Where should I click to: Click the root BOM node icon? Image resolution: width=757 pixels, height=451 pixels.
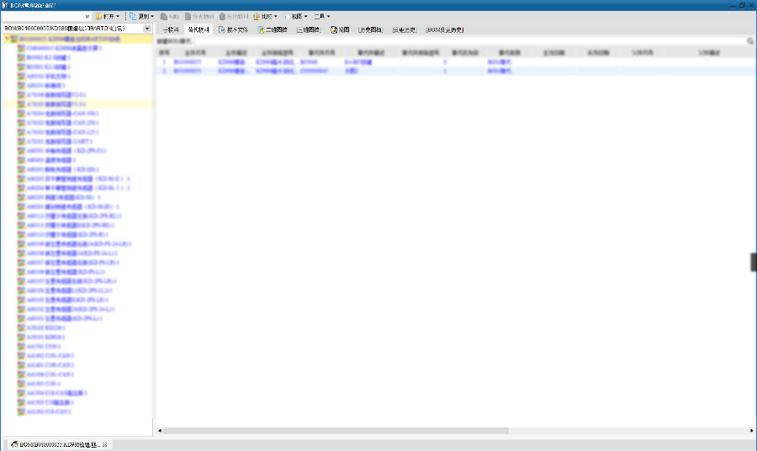[14, 39]
